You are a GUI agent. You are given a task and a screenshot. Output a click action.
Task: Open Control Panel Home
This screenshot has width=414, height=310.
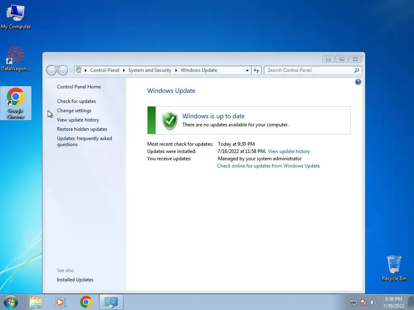(79, 87)
